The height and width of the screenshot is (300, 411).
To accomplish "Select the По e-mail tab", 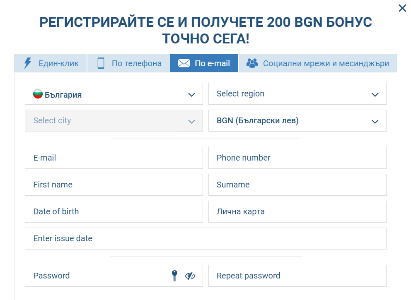I will click(204, 63).
